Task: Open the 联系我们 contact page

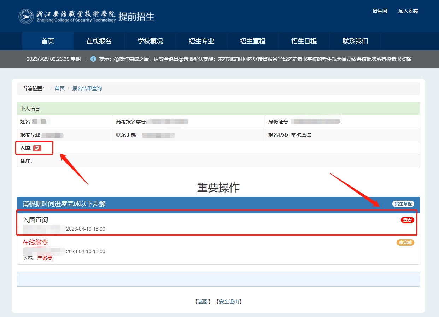Action: coord(355,41)
